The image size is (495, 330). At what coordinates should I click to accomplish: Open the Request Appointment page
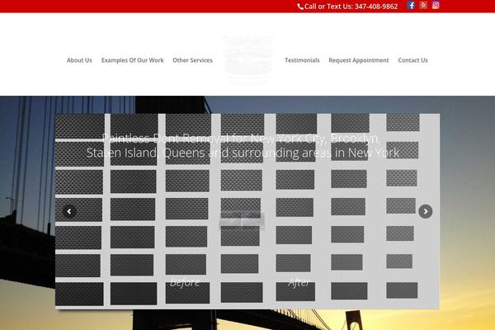359,60
